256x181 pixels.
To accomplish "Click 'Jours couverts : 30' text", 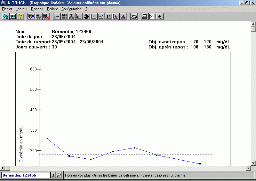I will [x=36, y=47].
